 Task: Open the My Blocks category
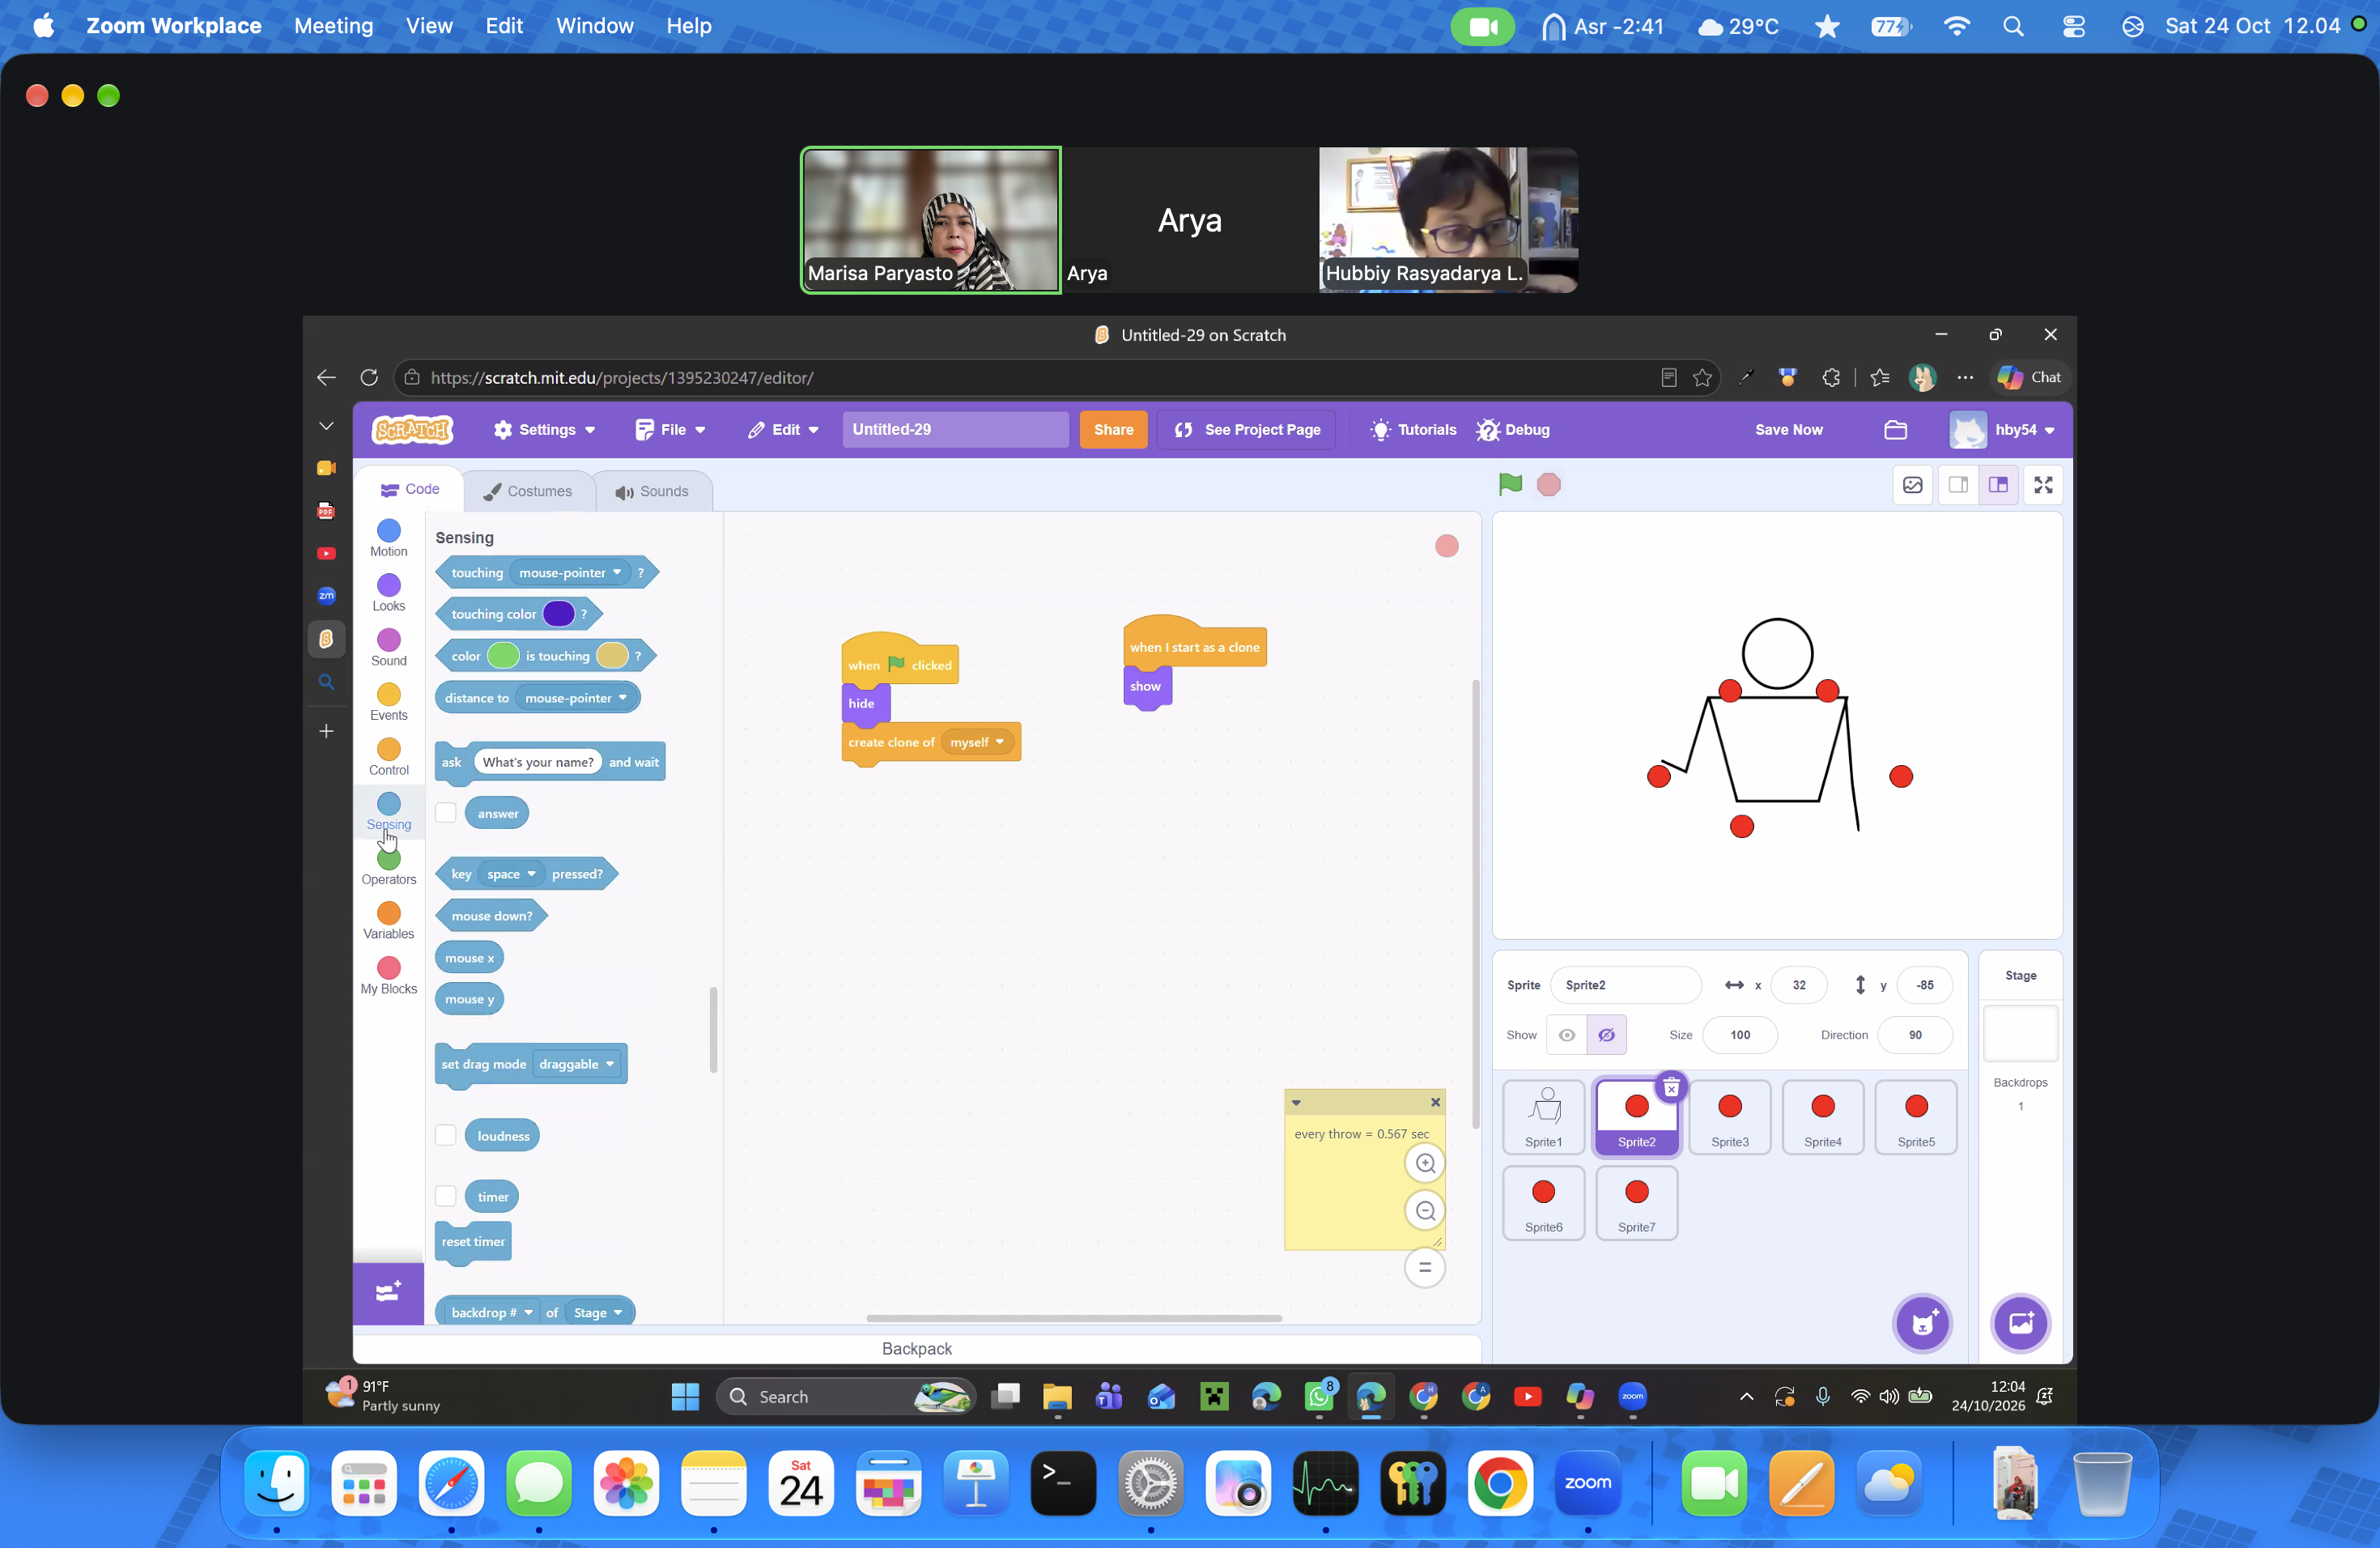[389, 976]
